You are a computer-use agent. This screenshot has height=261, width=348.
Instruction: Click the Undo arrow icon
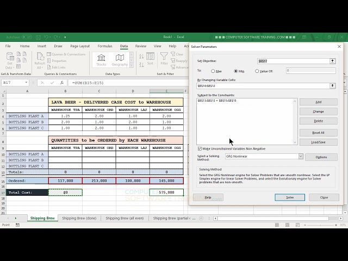click(x=46, y=37)
